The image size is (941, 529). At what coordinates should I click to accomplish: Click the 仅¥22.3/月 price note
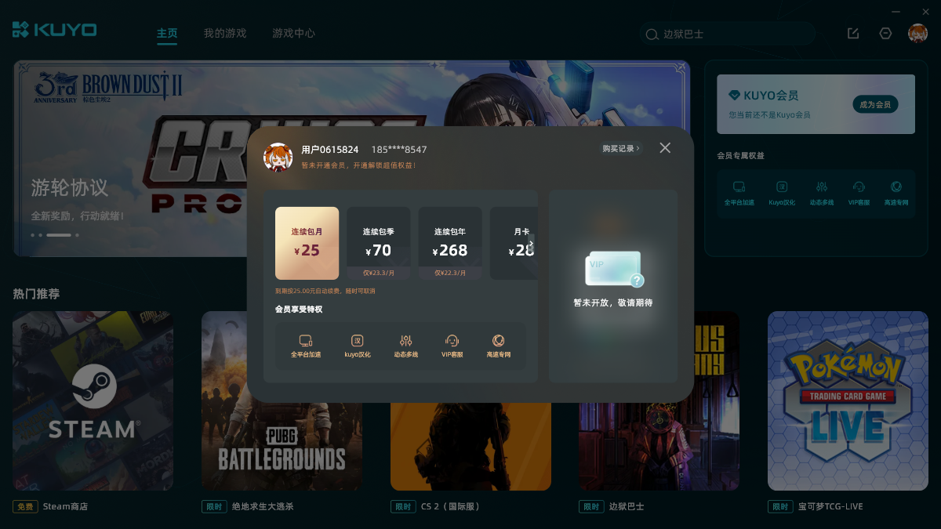(450, 274)
